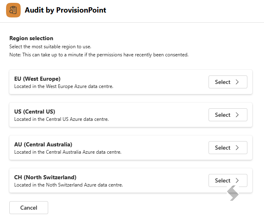Click 'Located in the Central US Azure data centre.'
Image resolution: width=264 pixels, height=221 pixels.
[x=62, y=119]
